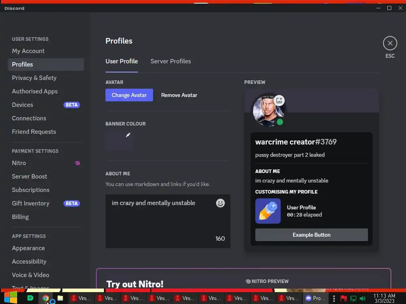This screenshot has height=304, width=406.
Task: Open Gift Inventory settings
Action: pyautogui.click(x=46, y=203)
